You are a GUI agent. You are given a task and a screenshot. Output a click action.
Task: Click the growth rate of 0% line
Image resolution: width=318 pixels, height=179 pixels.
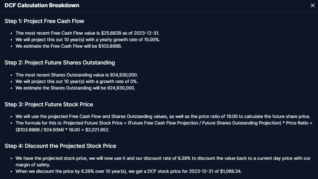click(x=77, y=81)
